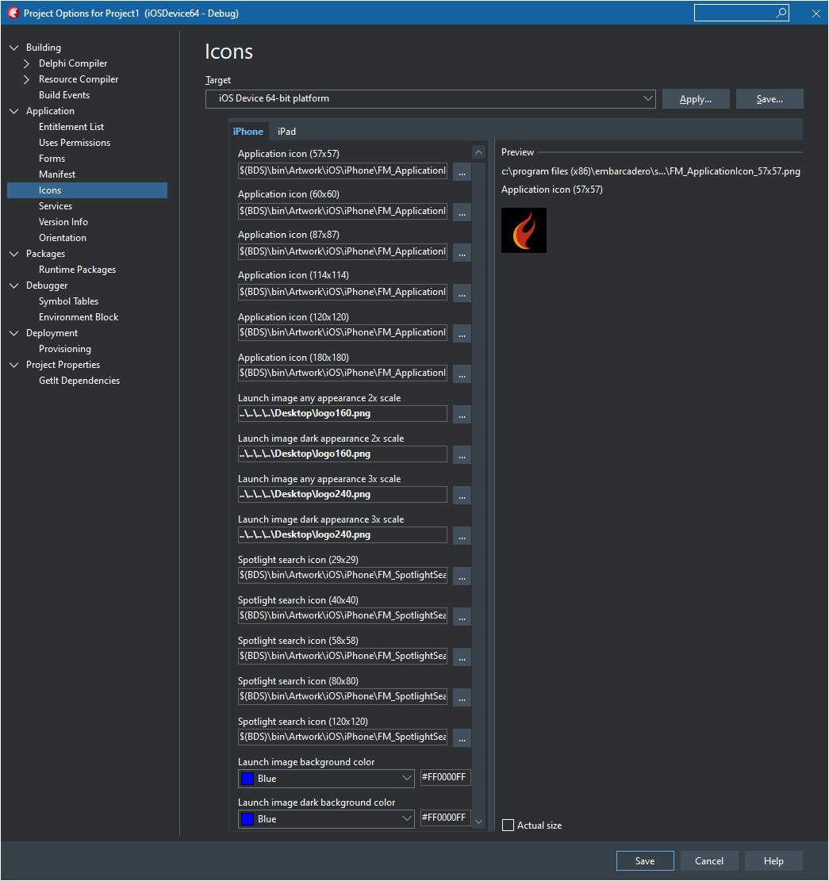
Task: Enable the Actual size checkbox
Action: coord(508,825)
